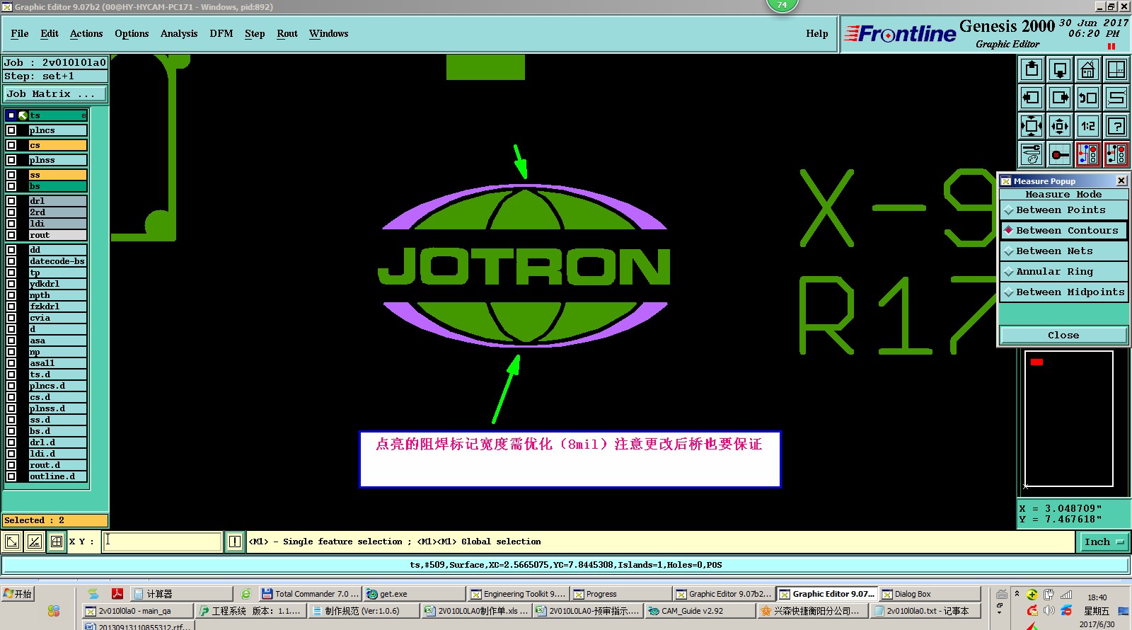
Task: Select Between Nets measure mode
Action: tap(1063, 251)
